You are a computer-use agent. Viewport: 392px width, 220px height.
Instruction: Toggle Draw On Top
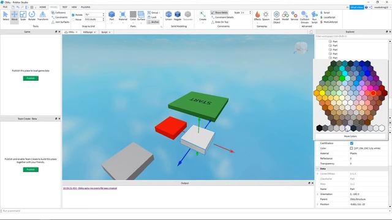219,22
